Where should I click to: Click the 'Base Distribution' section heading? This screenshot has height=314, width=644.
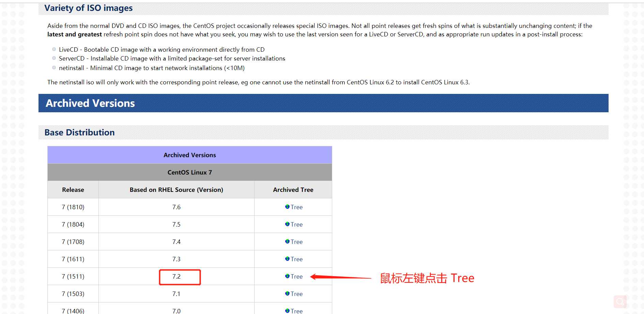click(x=323, y=132)
